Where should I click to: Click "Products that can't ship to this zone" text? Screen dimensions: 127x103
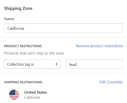tap(34, 53)
